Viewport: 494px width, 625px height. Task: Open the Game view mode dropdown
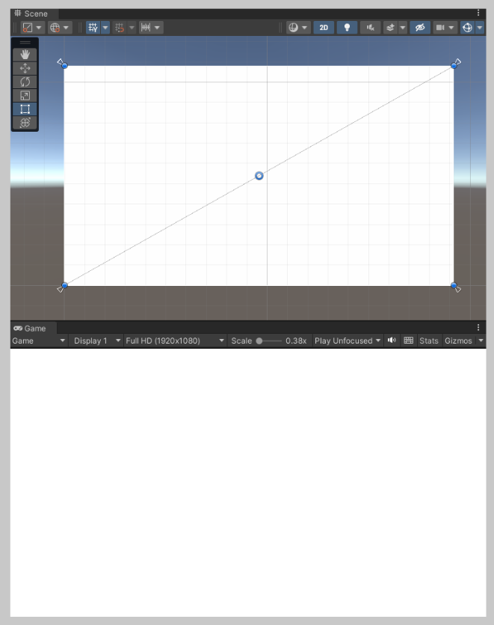click(x=39, y=341)
